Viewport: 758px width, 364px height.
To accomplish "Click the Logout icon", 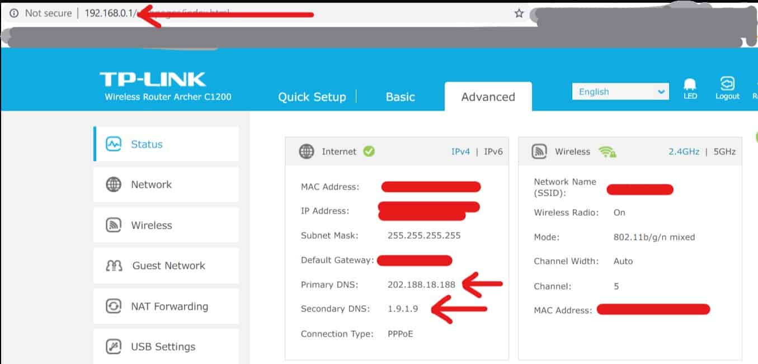I will (727, 84).
